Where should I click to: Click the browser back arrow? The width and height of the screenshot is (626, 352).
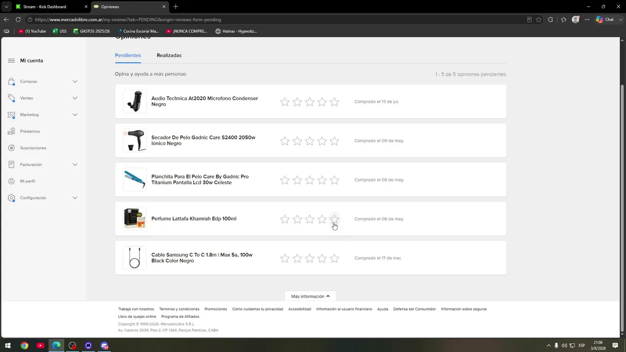pyautogui.click(x=6, y=20)
